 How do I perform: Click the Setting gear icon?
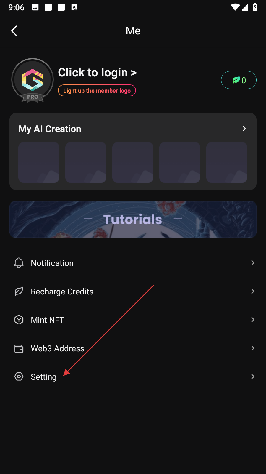(19, 377)
